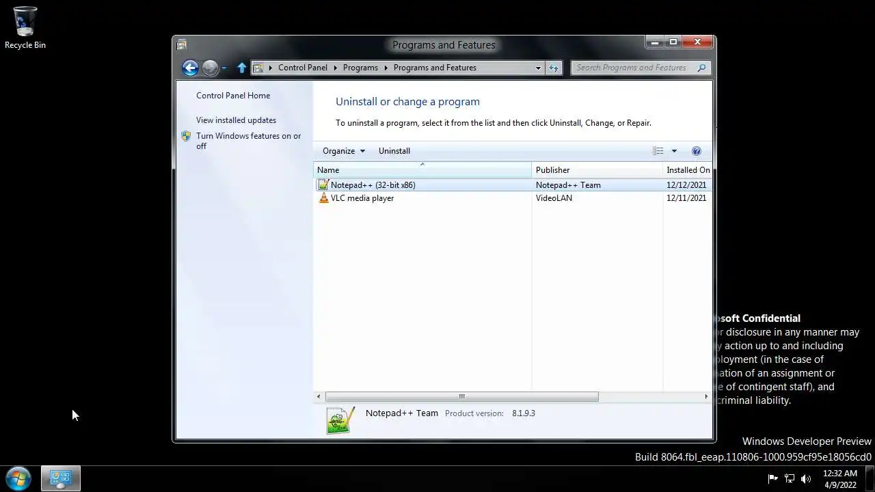Click the Notepad++ icon in details pane
This screenshot has width=875, height=492.
[x=340, y=420]
